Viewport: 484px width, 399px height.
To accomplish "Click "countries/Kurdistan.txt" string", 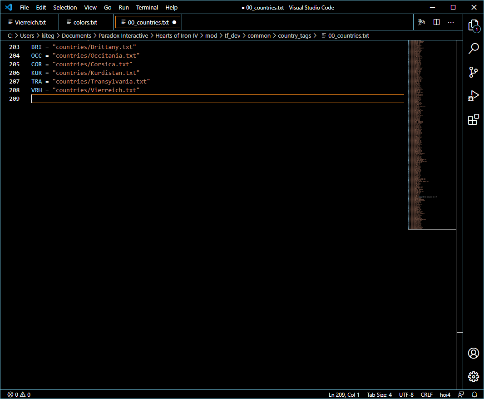I will (x=96, y=73).
